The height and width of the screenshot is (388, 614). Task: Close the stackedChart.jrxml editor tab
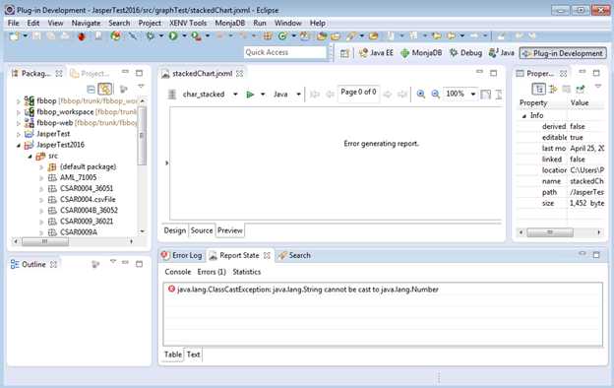(240, 73)
